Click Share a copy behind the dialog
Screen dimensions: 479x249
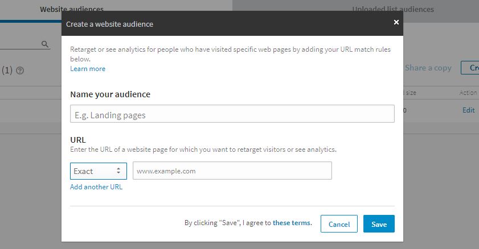pyautogui.click(x=428, y=68)
